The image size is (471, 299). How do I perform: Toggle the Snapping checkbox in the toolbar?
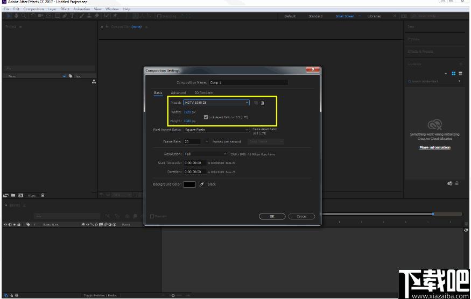point(159,16)
